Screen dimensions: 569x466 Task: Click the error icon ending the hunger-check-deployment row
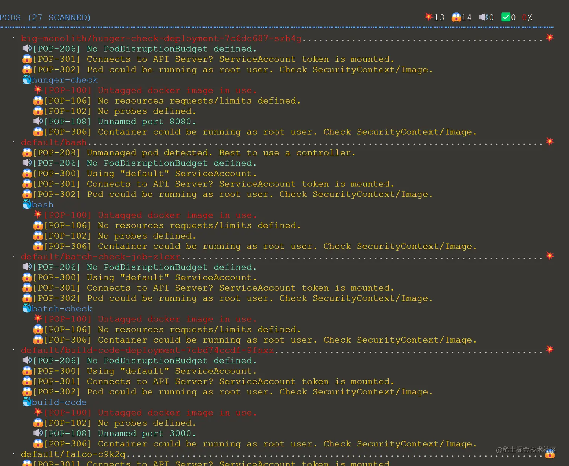[x=550, y=38]
